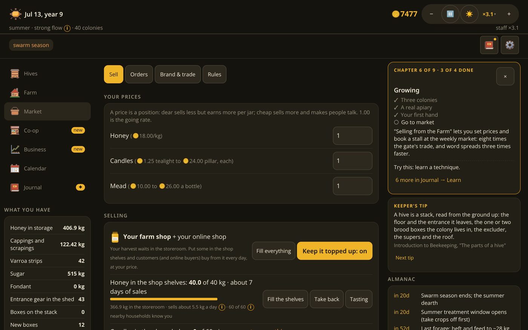Toggle Keep it topped up off

click(335, 251)
